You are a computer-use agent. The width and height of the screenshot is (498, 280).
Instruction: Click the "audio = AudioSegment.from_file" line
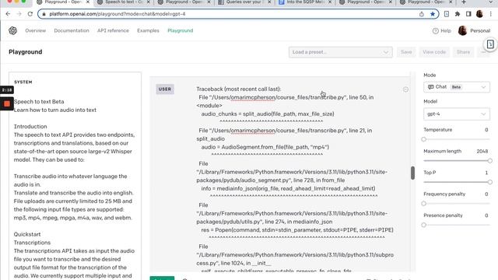tap(265, 147)
